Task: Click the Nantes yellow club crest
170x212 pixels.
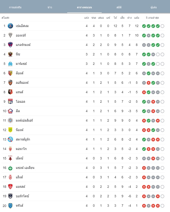Action: [x=10, y=130]
